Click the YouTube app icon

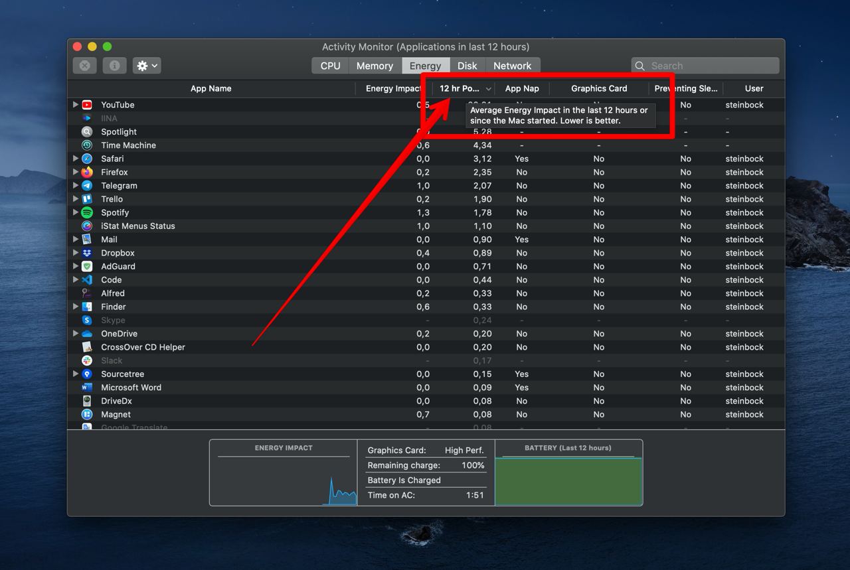(87, 105)
